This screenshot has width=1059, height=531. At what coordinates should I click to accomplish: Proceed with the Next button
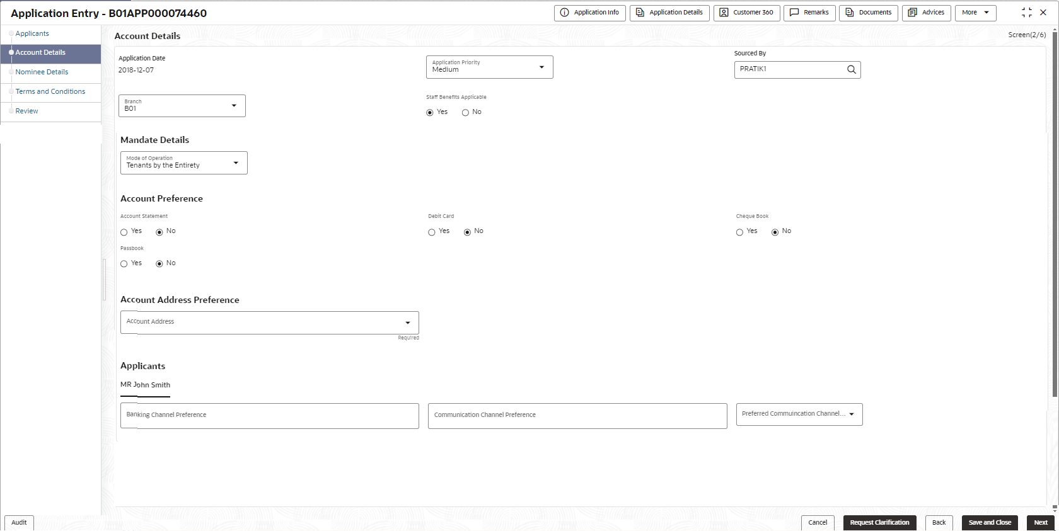click(x=1041, y=523)
